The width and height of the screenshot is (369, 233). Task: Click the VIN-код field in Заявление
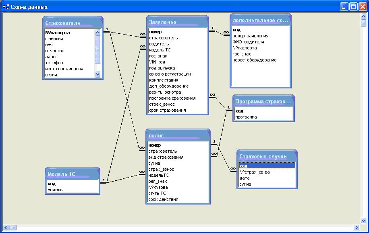click(156, 62)
